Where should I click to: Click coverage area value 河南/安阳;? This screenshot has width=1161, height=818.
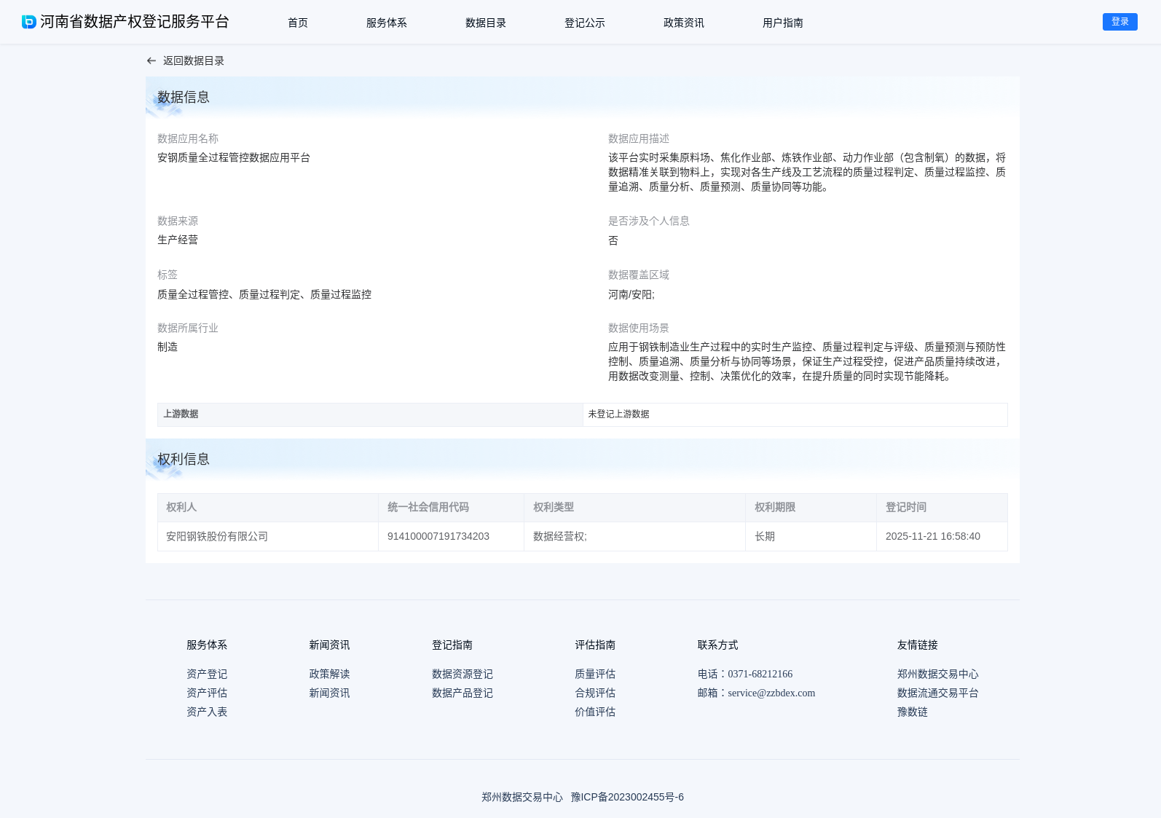click(x=631, y=295)
